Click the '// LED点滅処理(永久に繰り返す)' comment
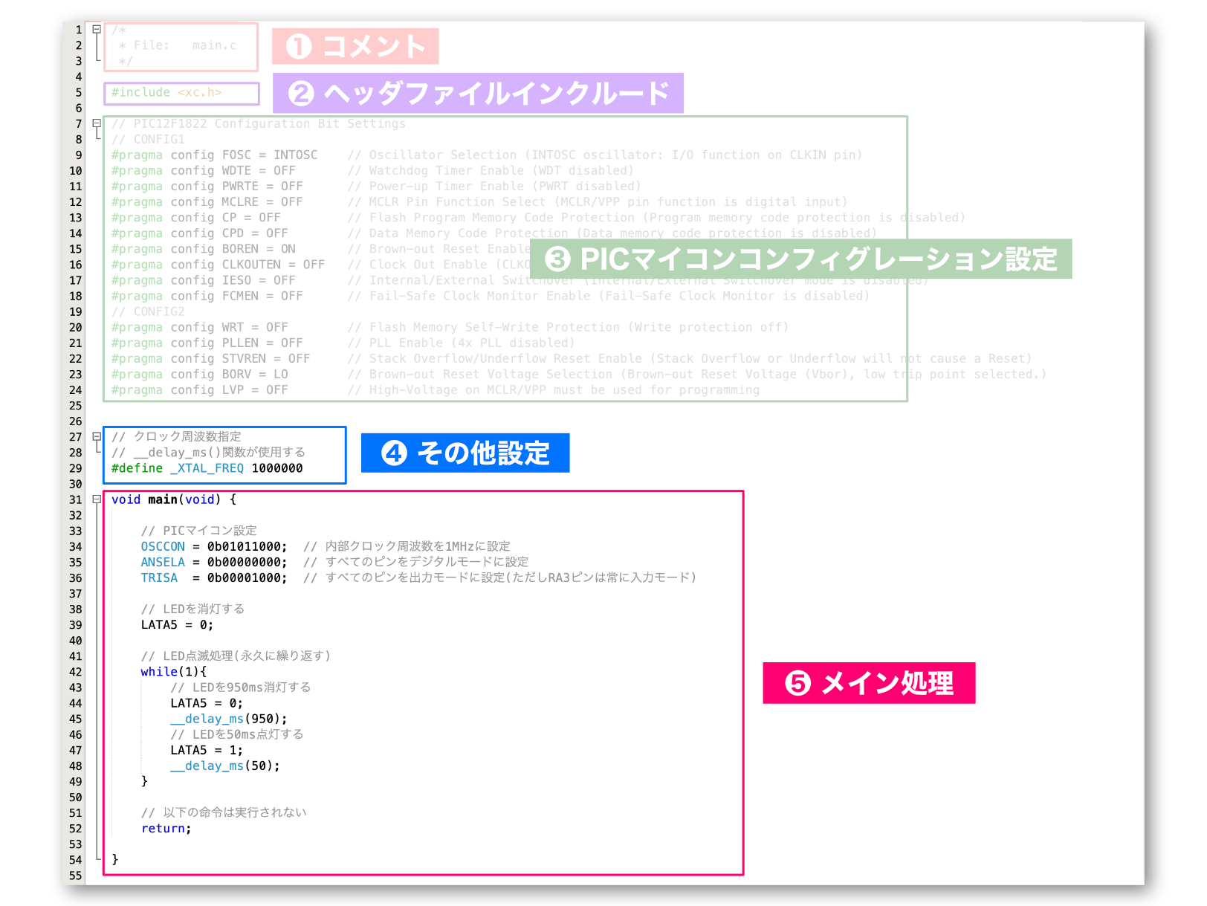This screenshot has height=906, width=1207. tap(236, 656)
